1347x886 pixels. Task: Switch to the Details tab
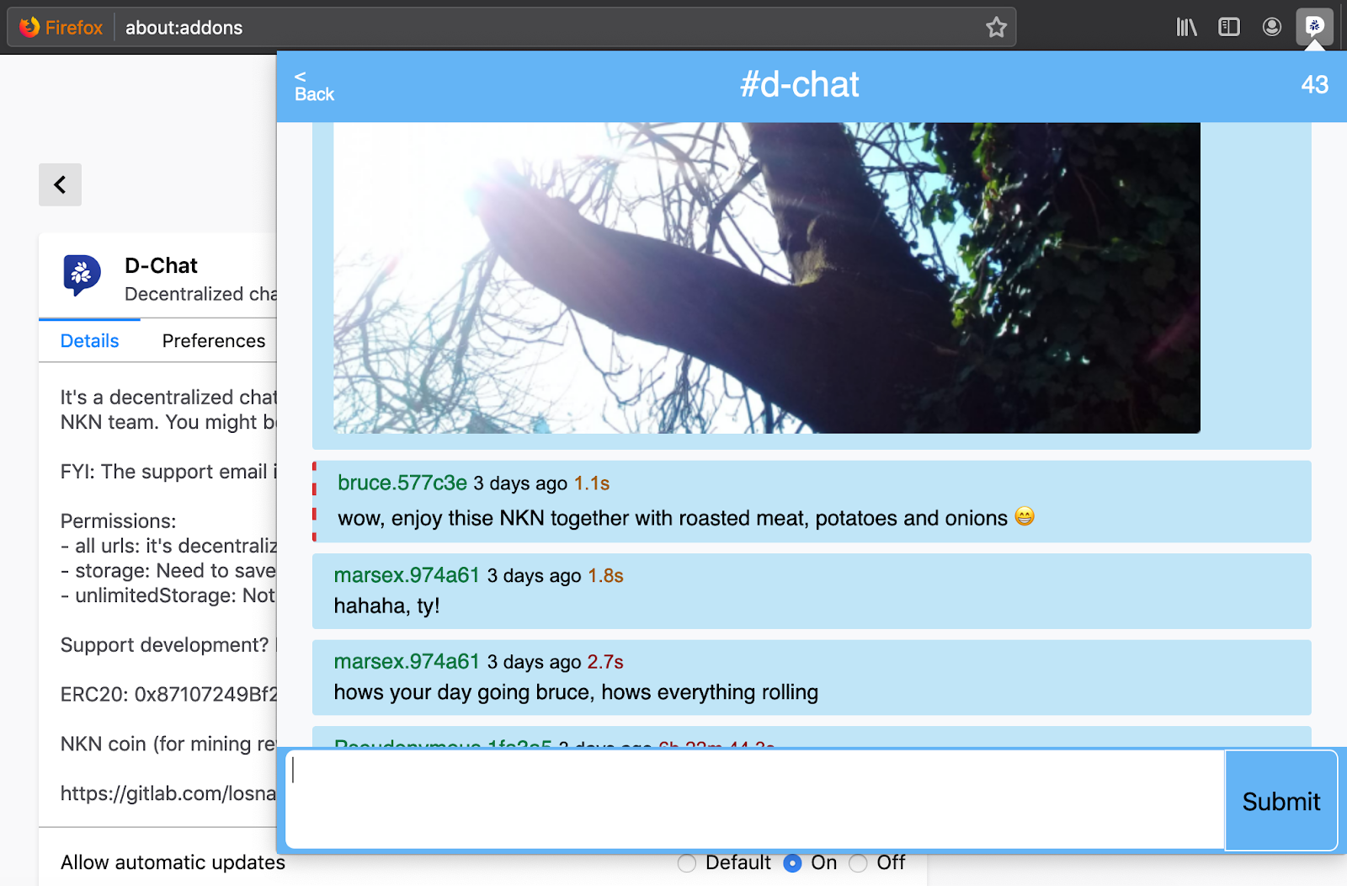(89, 341)
